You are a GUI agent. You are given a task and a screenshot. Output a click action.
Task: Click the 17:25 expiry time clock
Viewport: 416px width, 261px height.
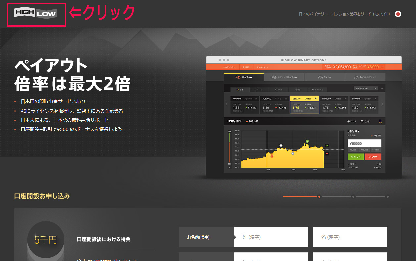click(351, 121)
